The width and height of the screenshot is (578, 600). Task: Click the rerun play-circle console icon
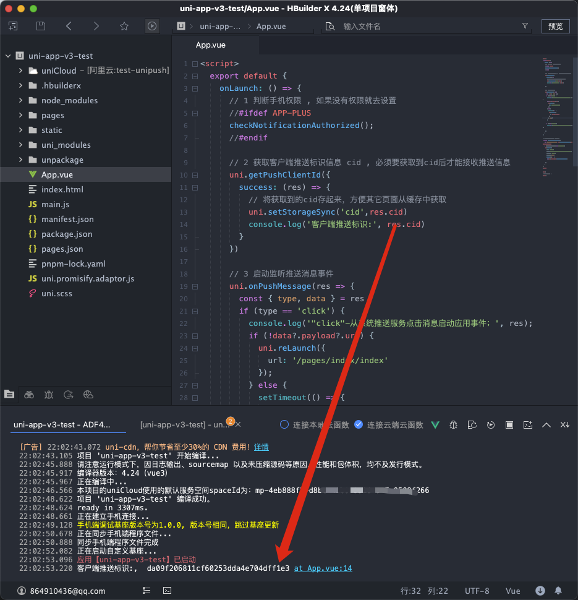491,425
